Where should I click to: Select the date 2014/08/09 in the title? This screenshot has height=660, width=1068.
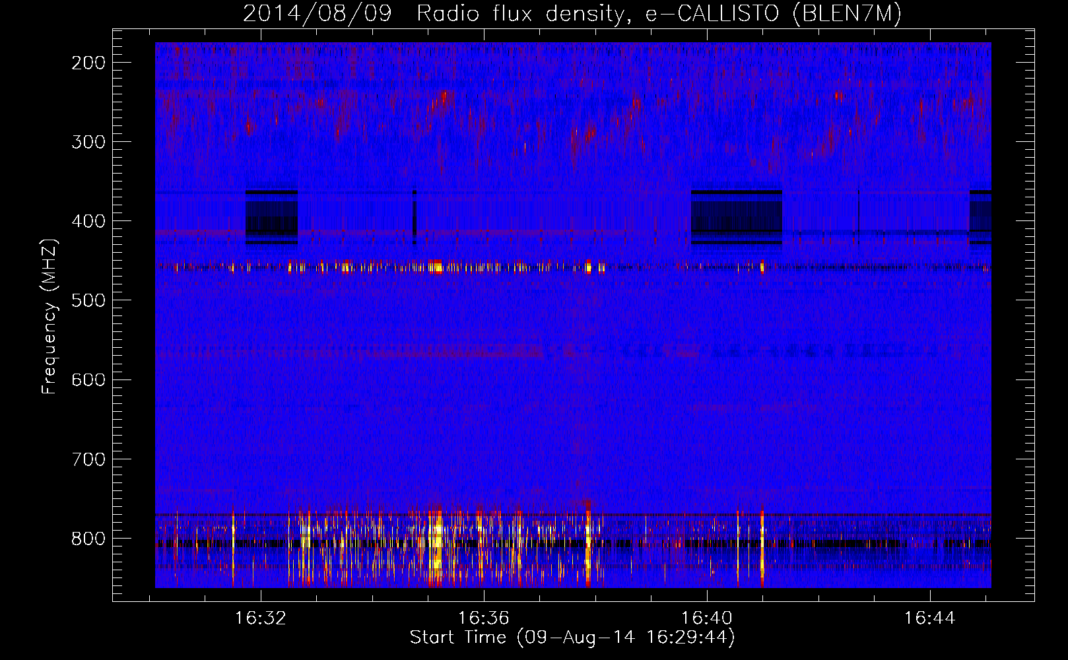pos(317,13)
